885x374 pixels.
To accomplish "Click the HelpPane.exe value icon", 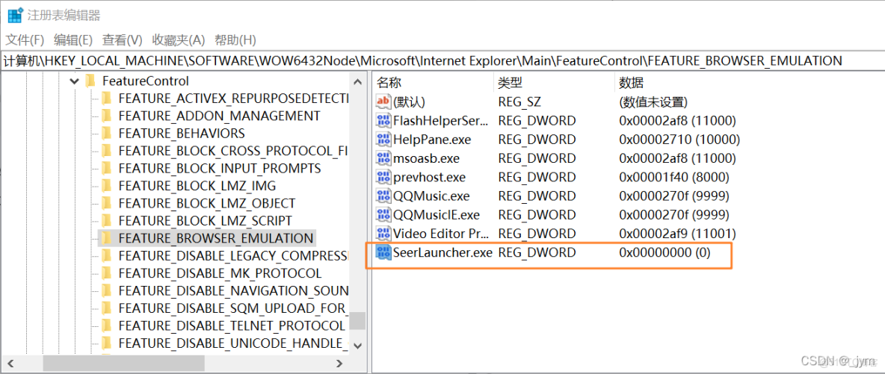I will 383,140.
